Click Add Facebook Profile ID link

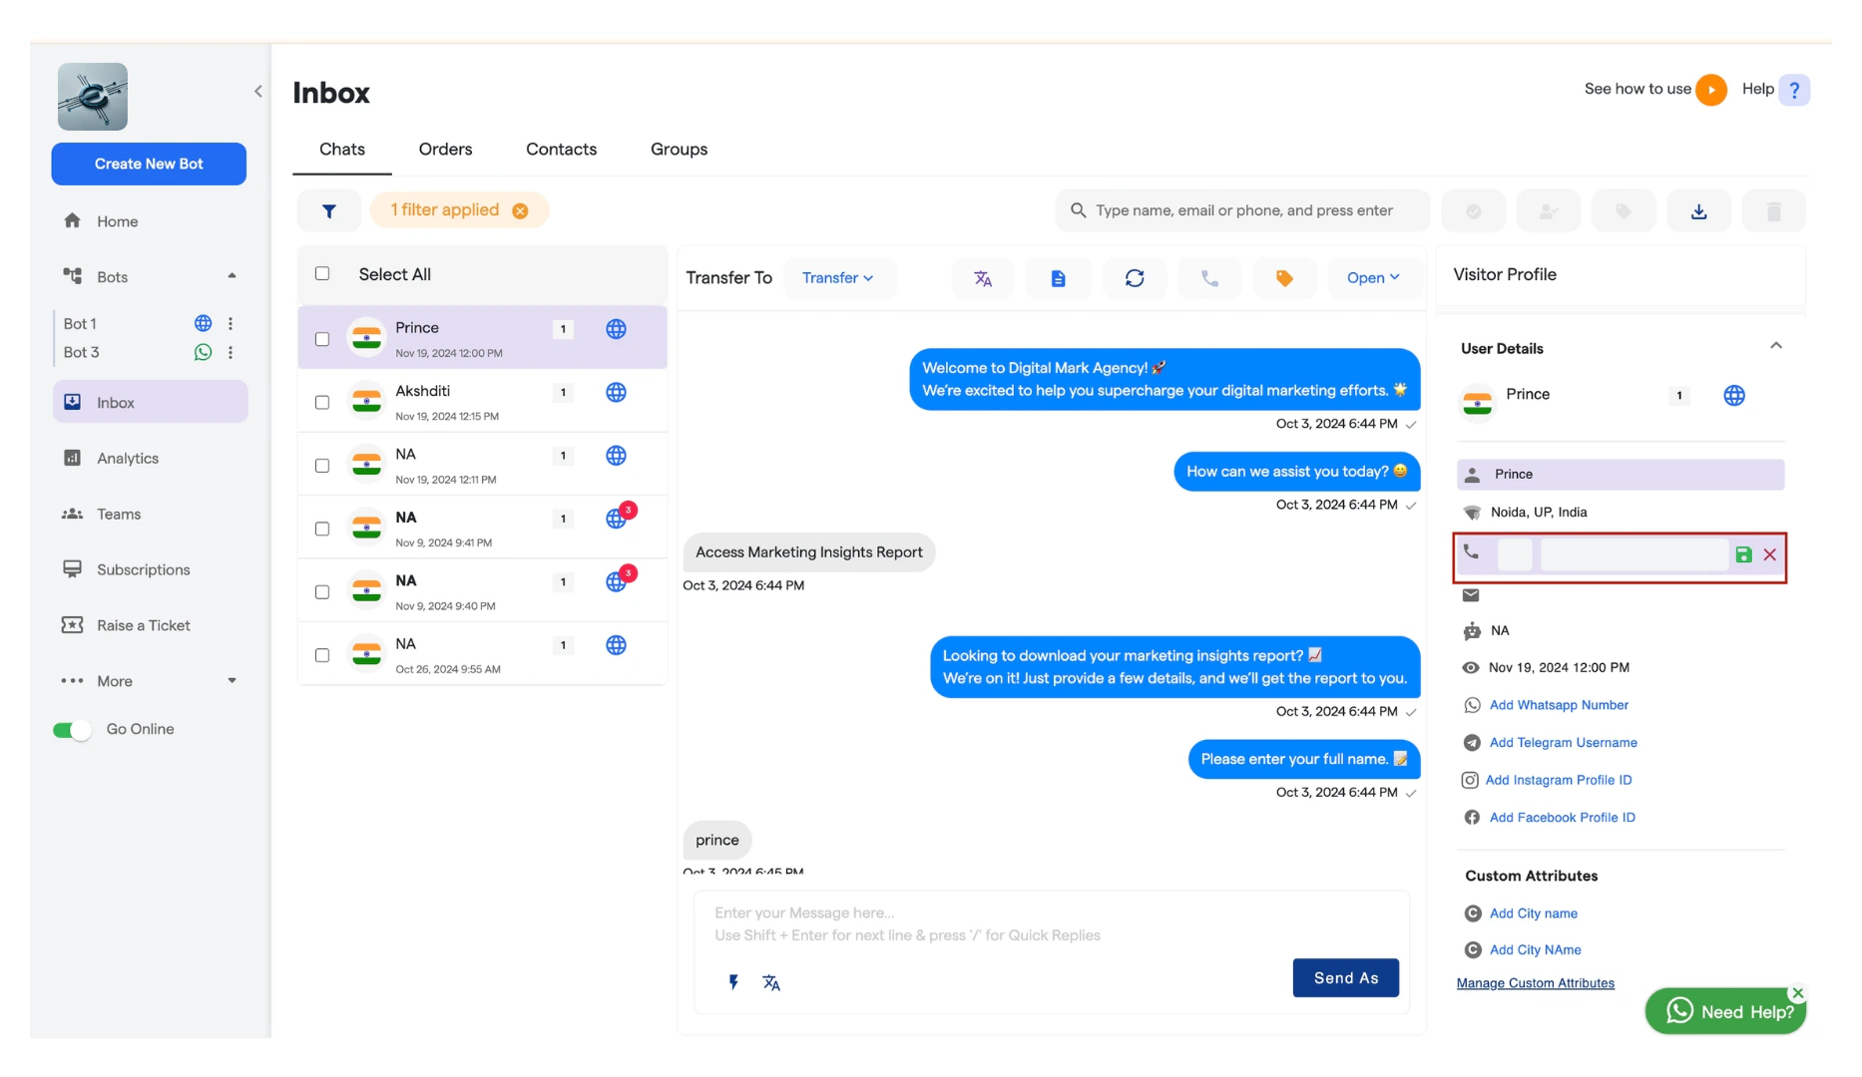[1562, 818]
